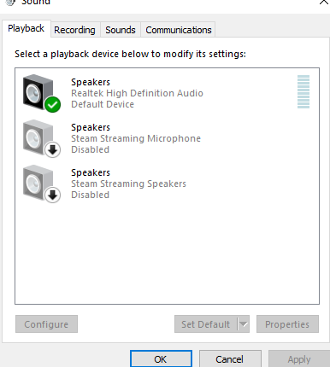Click the disabled arrow badge on Steam Streaming Speakers
Screen dimensions: 330x367
coord(52,195)
